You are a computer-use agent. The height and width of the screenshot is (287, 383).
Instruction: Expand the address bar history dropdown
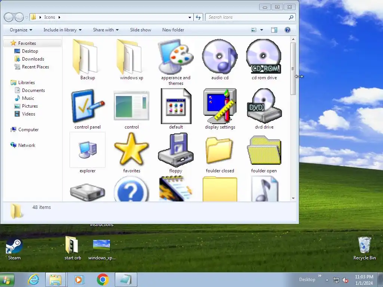point(190,17)
